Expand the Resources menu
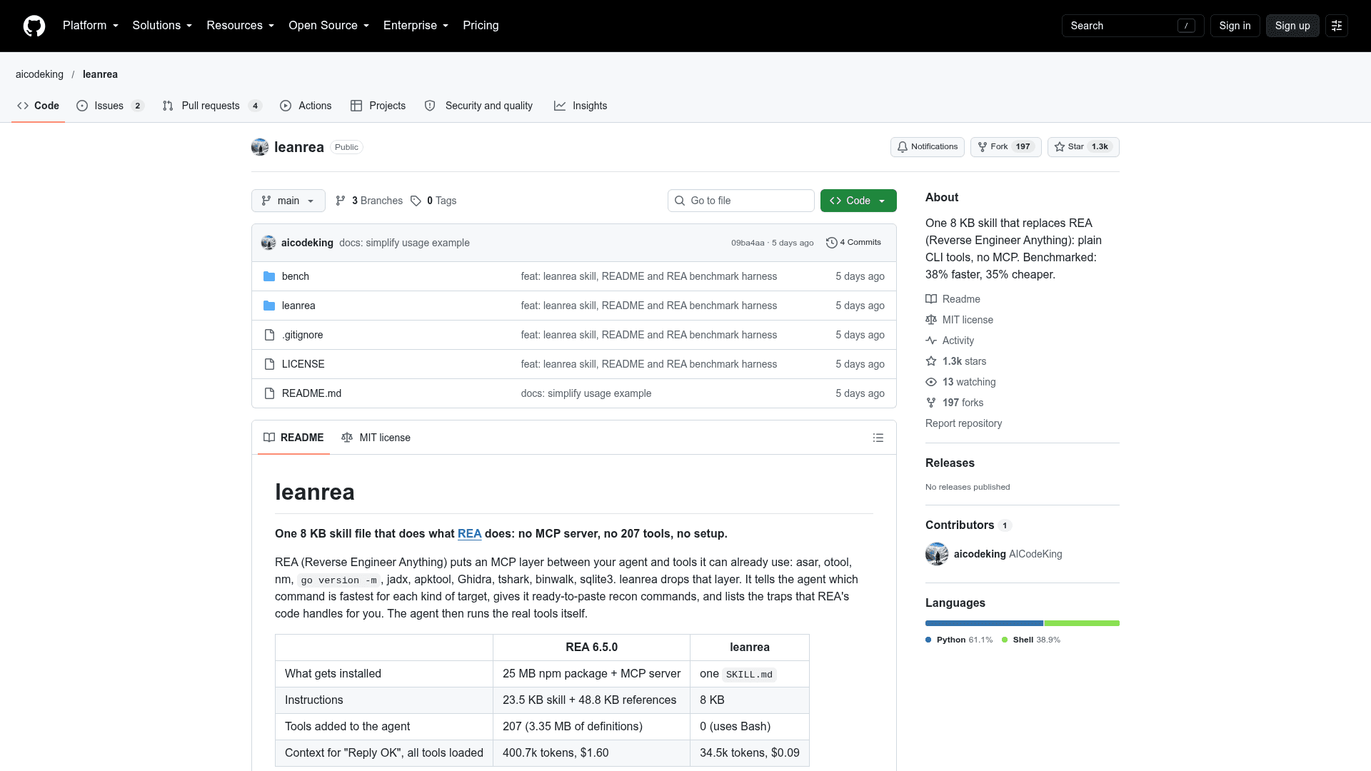 tap(240, 26)
